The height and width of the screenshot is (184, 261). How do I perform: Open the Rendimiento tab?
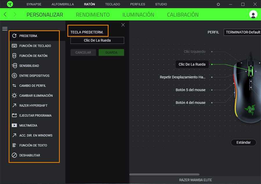(x=93, y=15)
